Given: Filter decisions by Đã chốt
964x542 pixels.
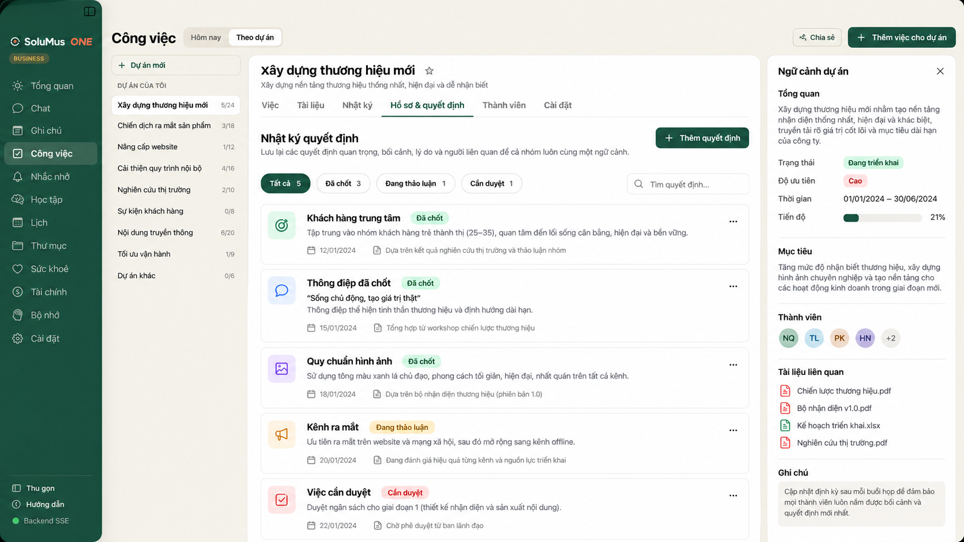Looking at the screenshot, I should 343,183.
